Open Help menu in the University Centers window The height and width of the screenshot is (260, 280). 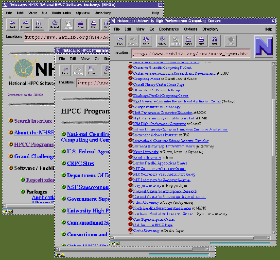click(268, 29)
